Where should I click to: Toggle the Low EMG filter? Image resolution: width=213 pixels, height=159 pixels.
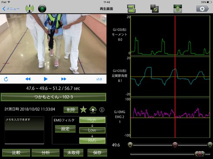pos(92,130)
